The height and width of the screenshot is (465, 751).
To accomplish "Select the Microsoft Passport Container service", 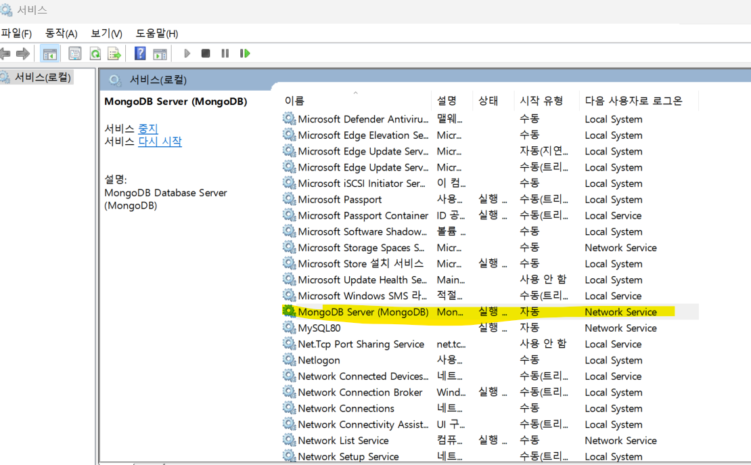I will (363, 216).
